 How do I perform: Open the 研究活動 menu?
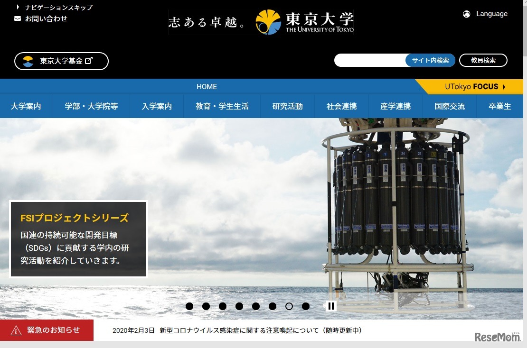pyautogui.click(x=287, y=106)
